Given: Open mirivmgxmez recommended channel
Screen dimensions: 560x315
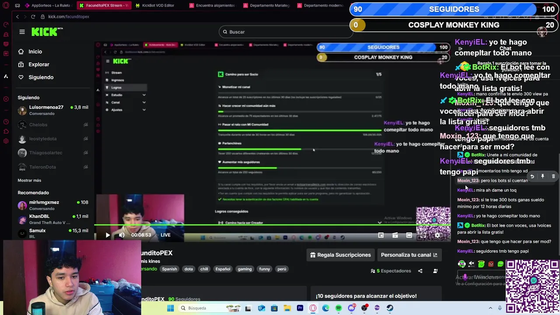Looking at the screenshot, I should coord(52,205).
